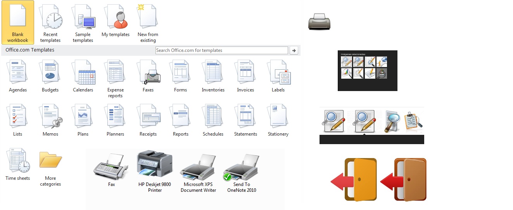Image resolution: width=513 pixels, height=210 pixels.
Task: Select the Blank workbook template
Action: pyautogui.click(x=17, y=22)
